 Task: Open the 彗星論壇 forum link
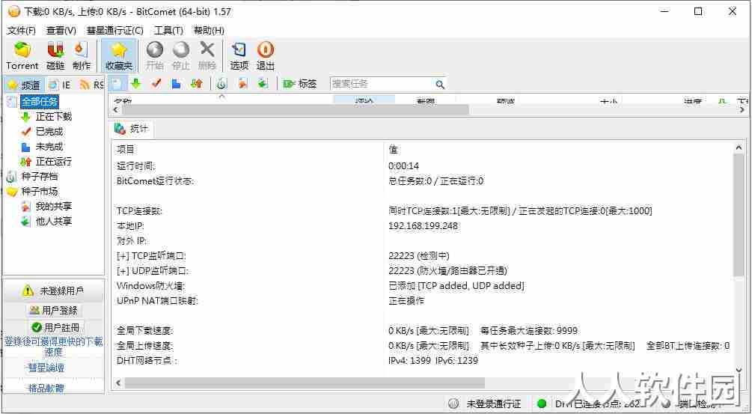point(46,368)
